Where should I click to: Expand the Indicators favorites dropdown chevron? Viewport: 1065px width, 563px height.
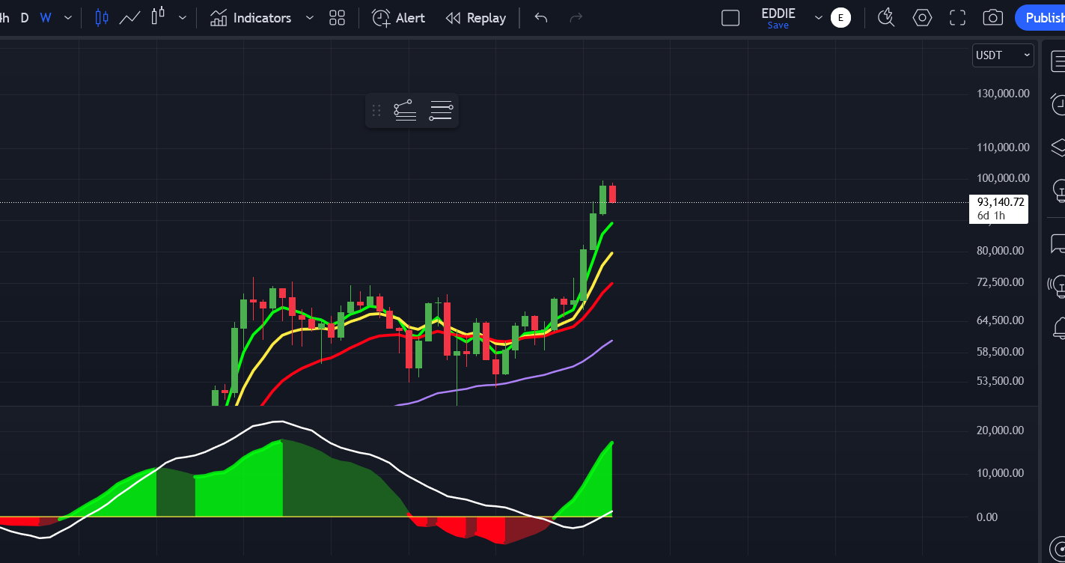coord(310,18)
